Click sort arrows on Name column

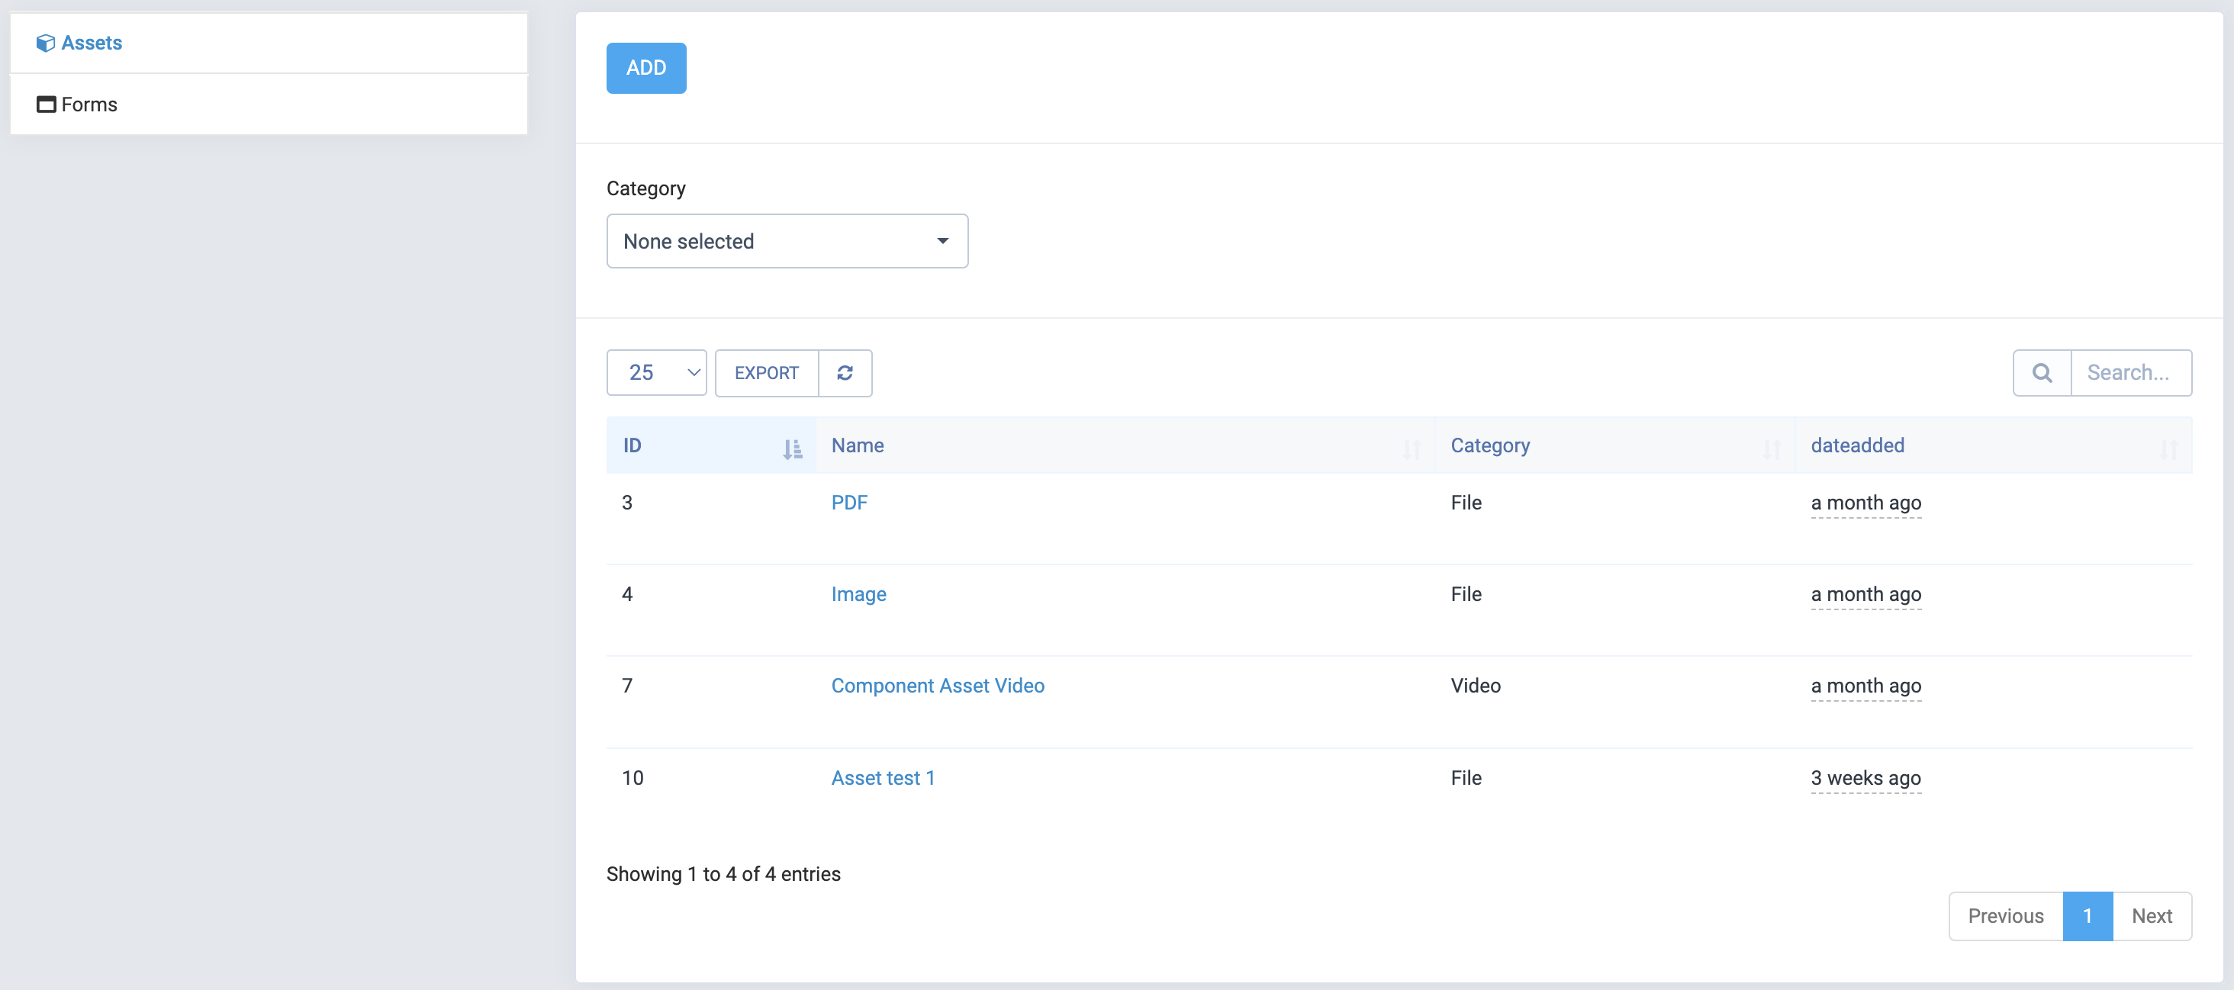click(x=1411, y=449)
